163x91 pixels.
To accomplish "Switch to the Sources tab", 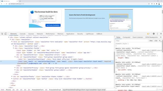I will click(31, 34).
